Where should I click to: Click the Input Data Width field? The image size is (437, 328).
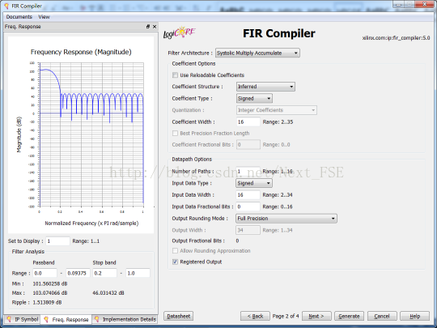click(248, 194)
